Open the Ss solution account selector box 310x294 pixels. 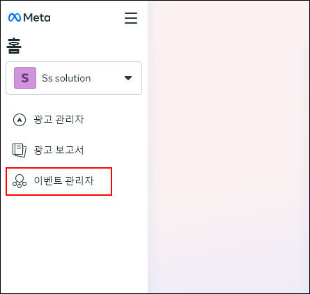tap(74, 78)
